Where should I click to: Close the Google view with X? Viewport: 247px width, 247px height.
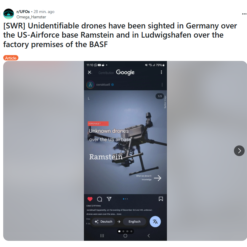point(90,72)
